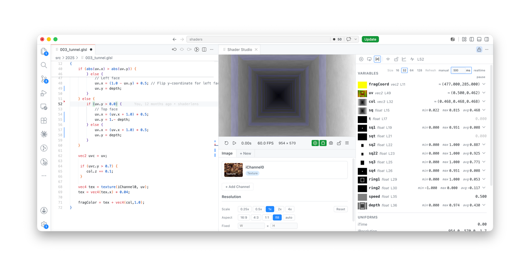Open the Manage gear in activity bar
The image size is (532, 266).
click(44, 224)
